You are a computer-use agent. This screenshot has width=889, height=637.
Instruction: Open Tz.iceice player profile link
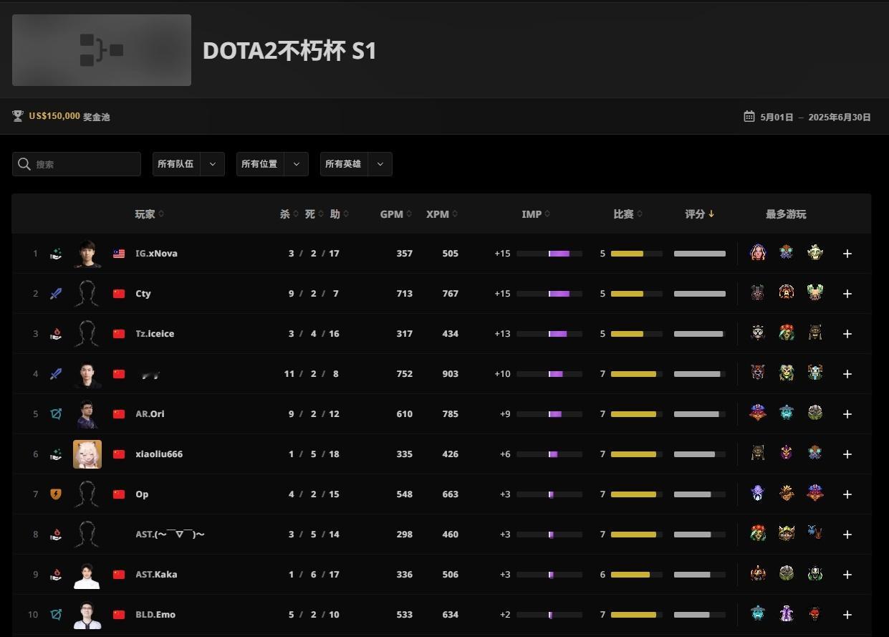point(155,334)
